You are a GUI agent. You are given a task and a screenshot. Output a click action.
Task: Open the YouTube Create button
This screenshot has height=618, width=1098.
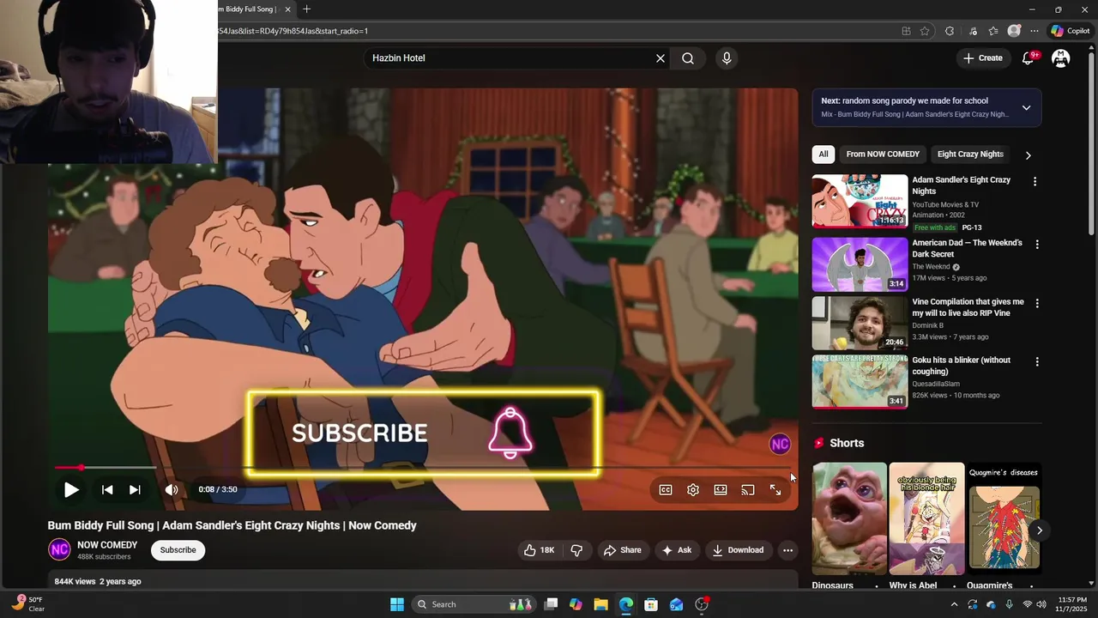982,58
